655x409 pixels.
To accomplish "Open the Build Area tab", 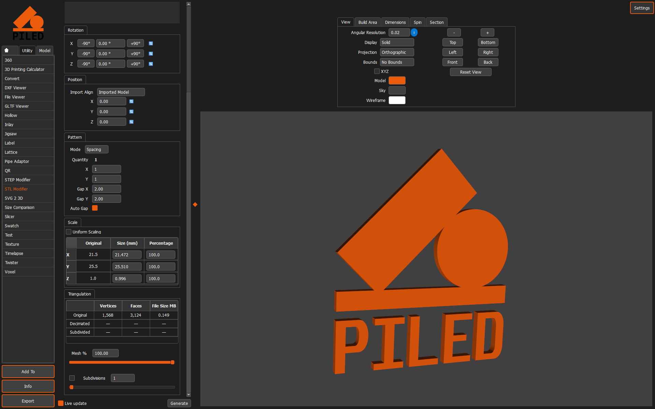I will (x=368, y=22).
